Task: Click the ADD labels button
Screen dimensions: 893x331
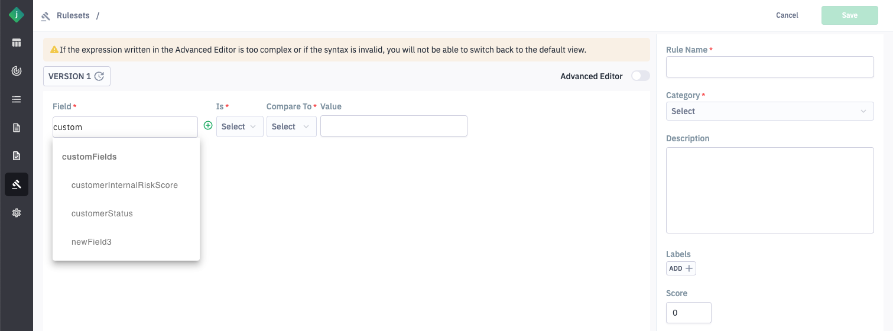Action: [681, 268]
